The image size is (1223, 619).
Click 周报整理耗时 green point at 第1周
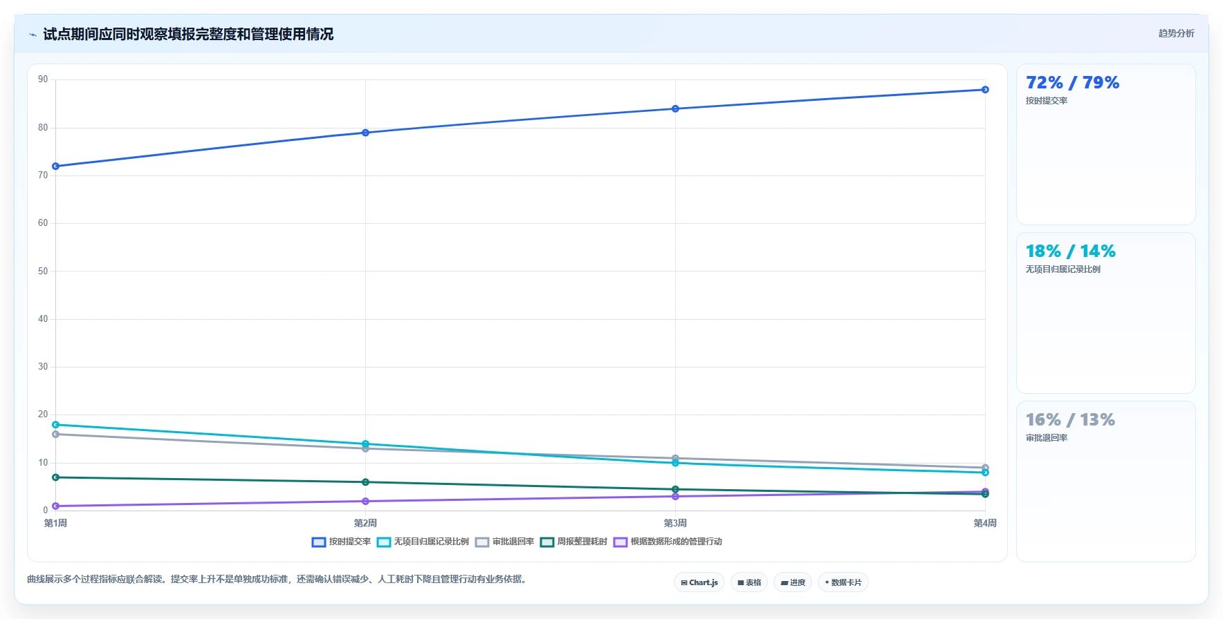56,477
